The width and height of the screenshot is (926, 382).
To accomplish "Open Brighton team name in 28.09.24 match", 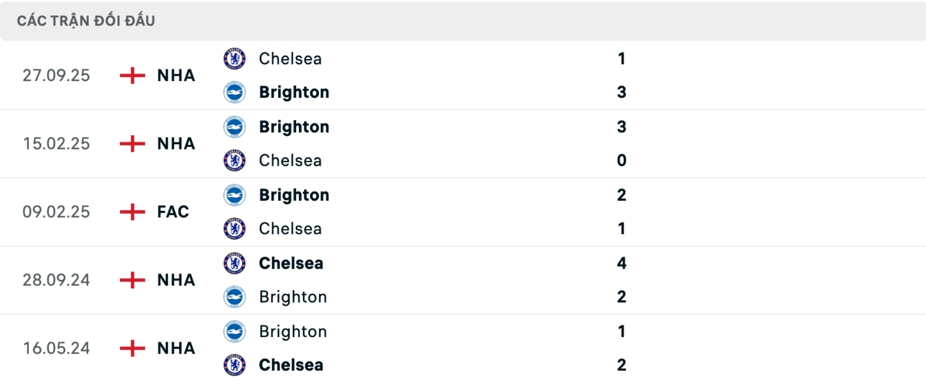I will point(293,297).
